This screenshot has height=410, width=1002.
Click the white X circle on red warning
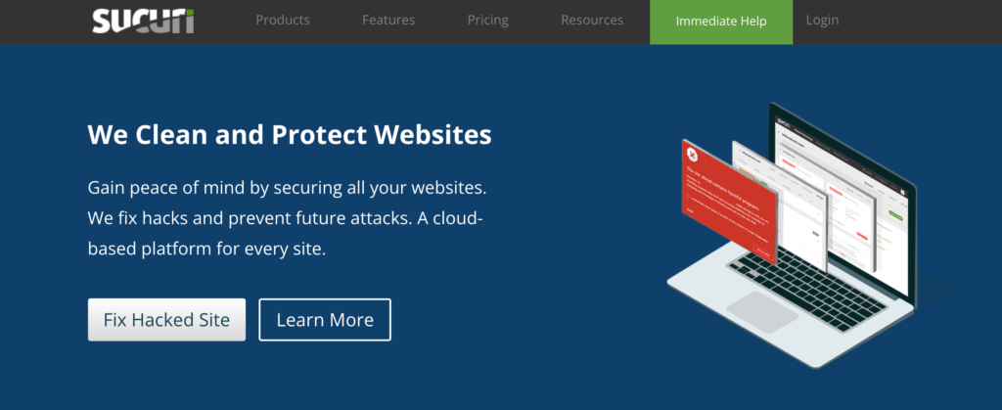tap(692, 154)
